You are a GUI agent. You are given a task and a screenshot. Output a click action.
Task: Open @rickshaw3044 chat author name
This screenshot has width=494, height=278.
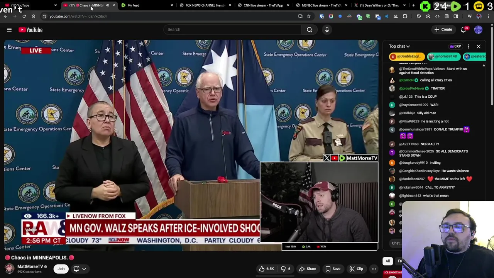click(x=411, y=188)
